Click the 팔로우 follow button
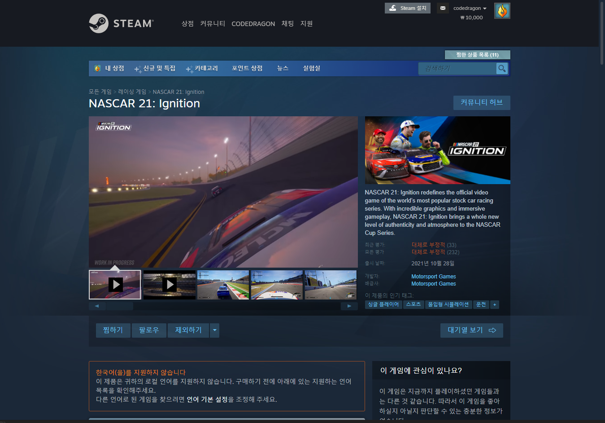Screen dimensions: 605x423 click(x=149, y=330)
